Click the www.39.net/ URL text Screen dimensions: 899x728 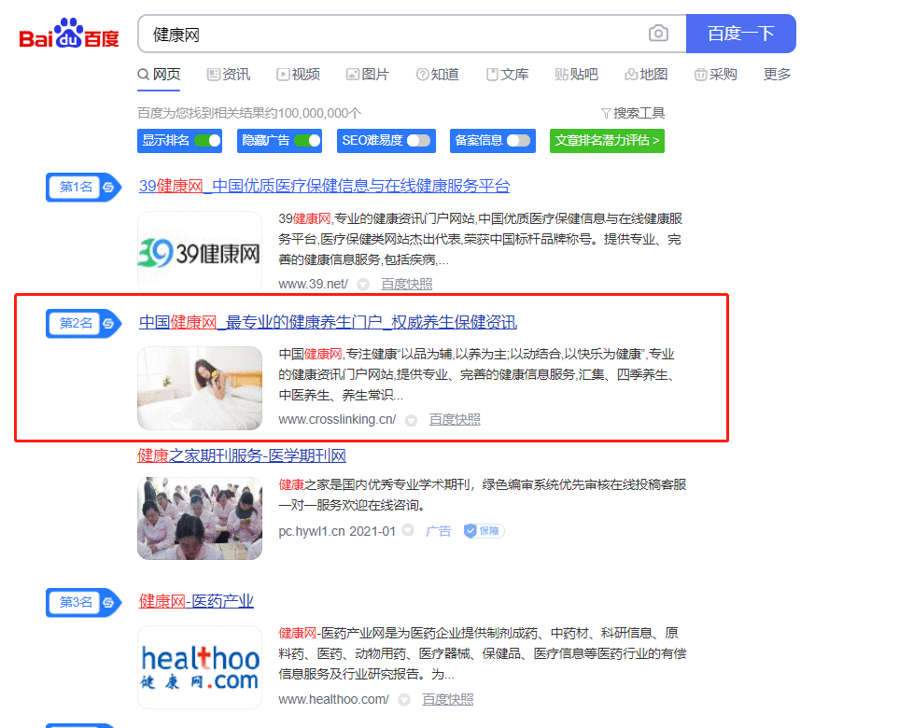point(313,285)
